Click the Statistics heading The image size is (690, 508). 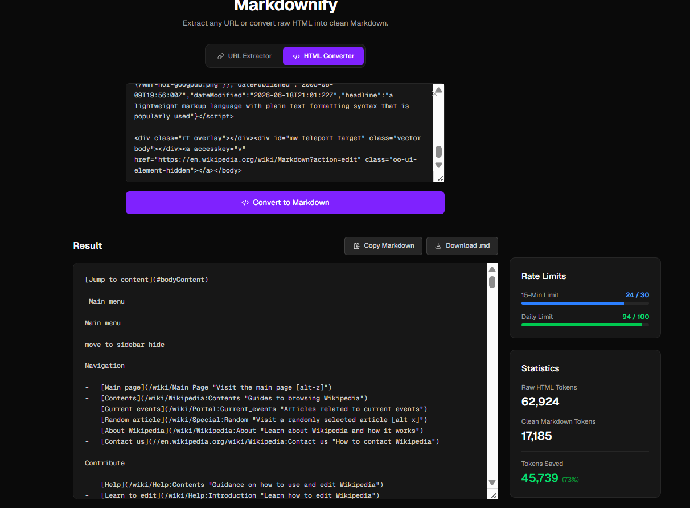click(x=540, y=368)
